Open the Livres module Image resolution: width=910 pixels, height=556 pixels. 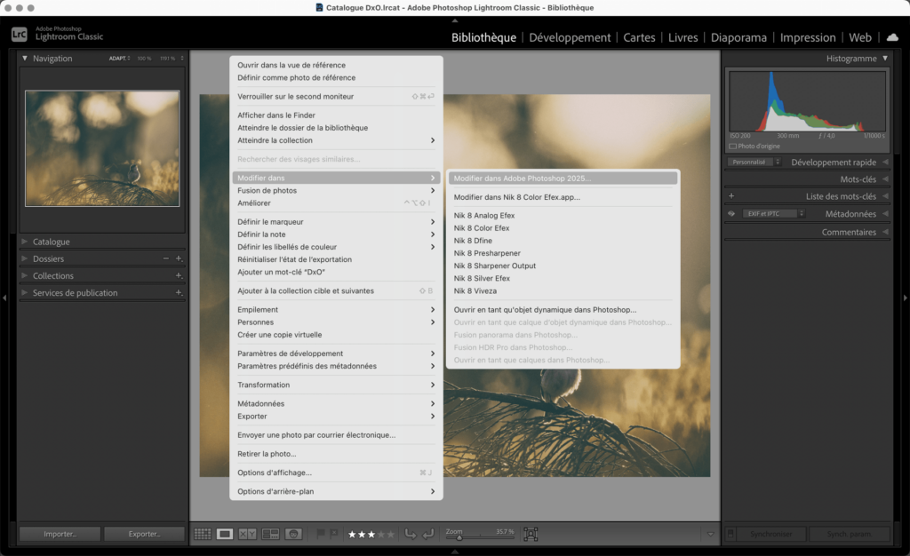682,37
